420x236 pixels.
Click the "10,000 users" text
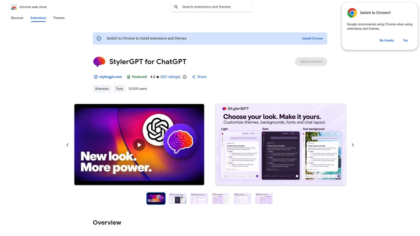pos(137,89)
